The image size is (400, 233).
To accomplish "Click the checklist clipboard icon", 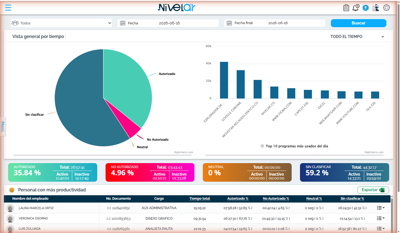I will tap(346, 8).
